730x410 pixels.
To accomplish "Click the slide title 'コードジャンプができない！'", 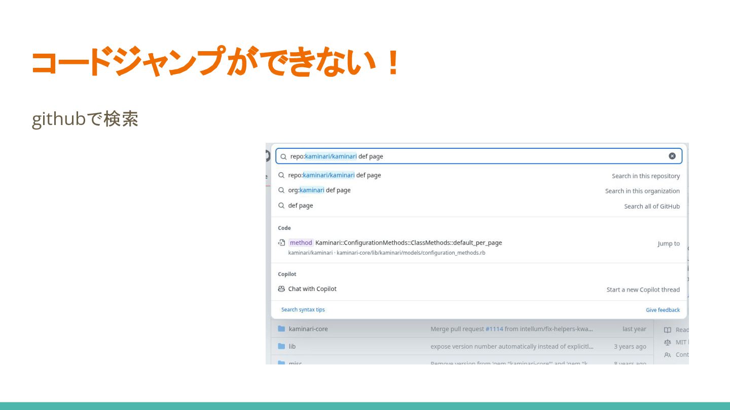I will pos(216,61).
